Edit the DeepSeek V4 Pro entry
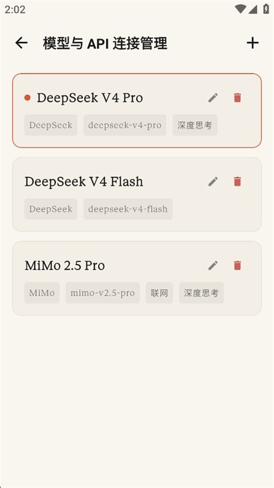The height and width of the screenshot is (488, 274). point(213,98)
